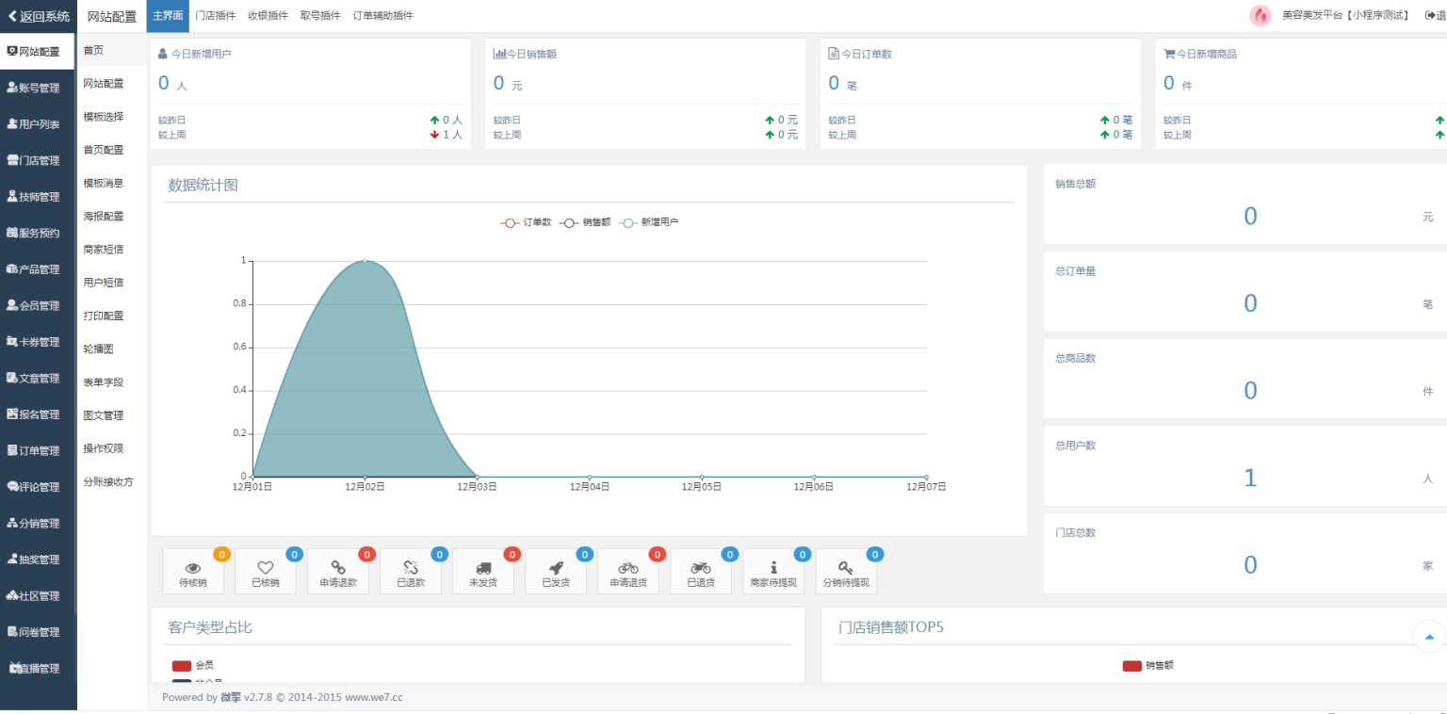Viewport: 1447px width, 714px height.
Task: Open the 已发货 rocket icon tile
Action: tap(556, 572)
